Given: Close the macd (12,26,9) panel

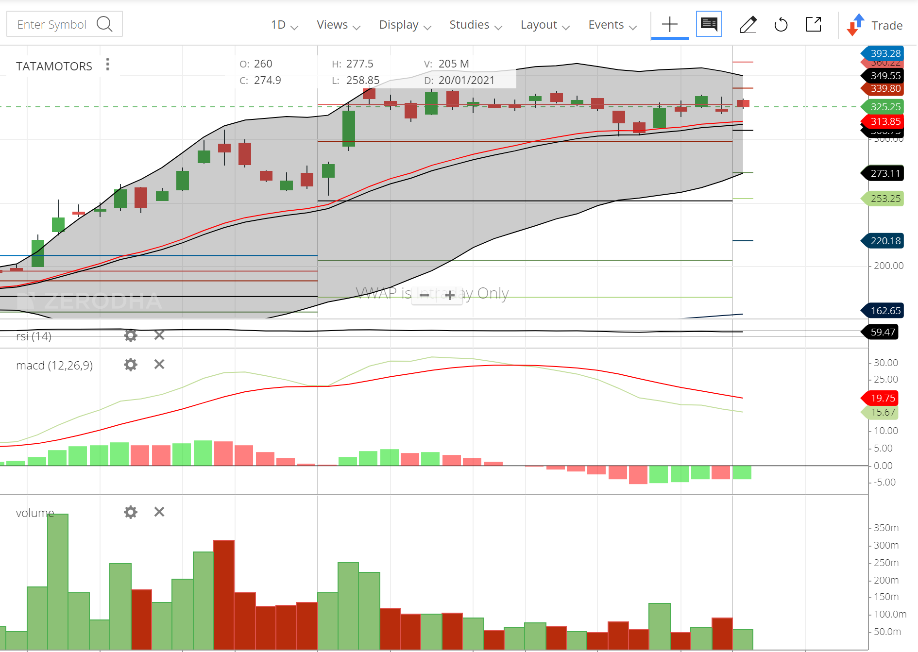Looking at the screenshot, I should coord(159,364).
